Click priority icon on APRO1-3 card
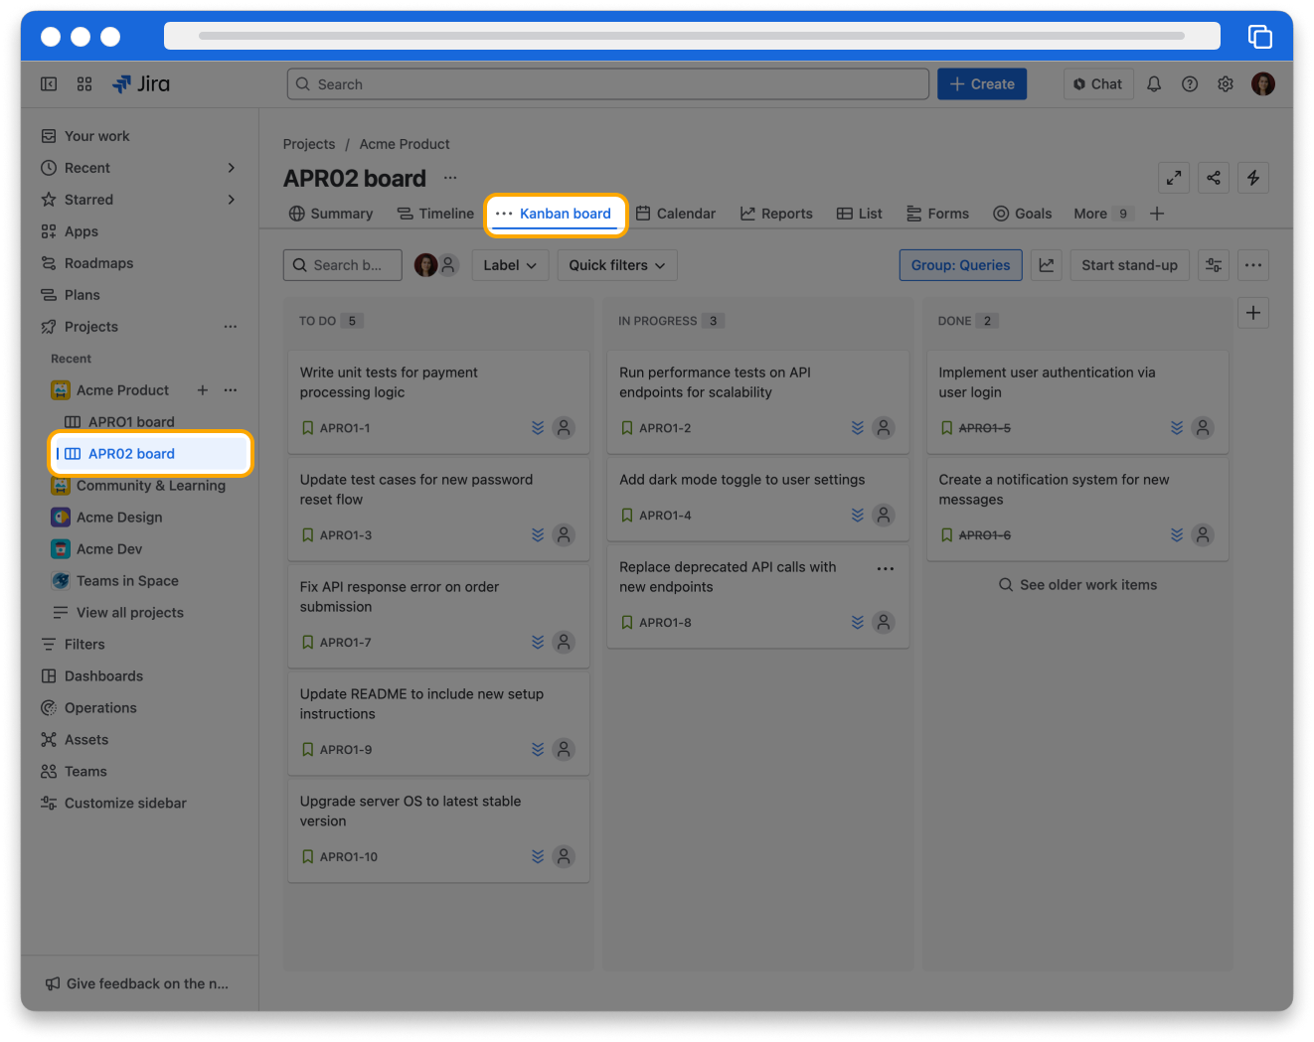The width and height of the screenshot is (1314, 1042). pos(538,535)
